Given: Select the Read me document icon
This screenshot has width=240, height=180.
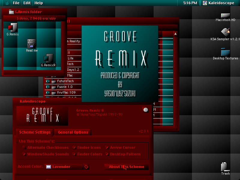Looking at the screenshot, I should pos(31,43).
